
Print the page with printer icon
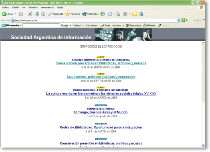coord(118,14)
